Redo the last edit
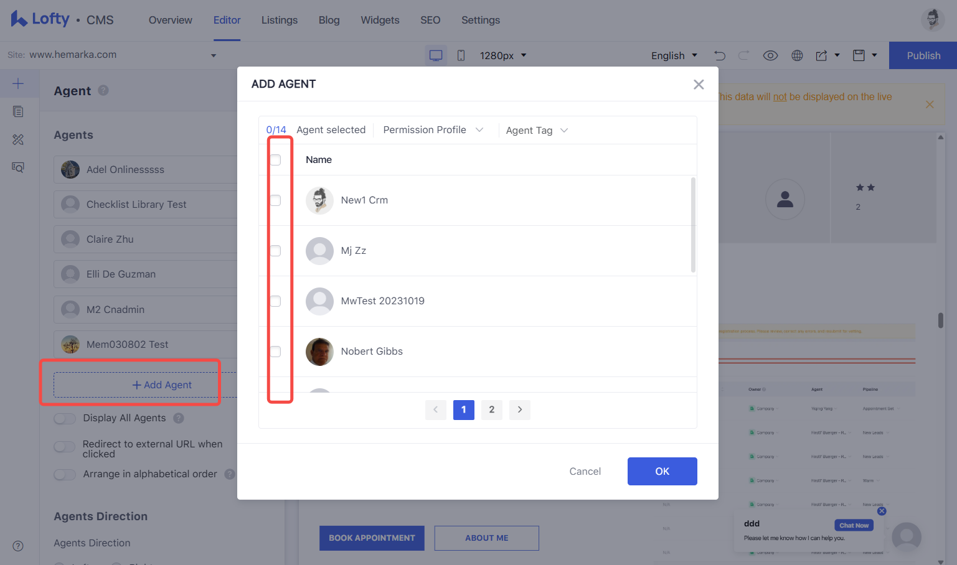Viewport: 957px width, 565px height. 743,55
